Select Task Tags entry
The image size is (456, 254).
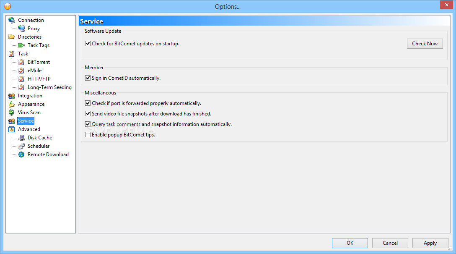39,45
